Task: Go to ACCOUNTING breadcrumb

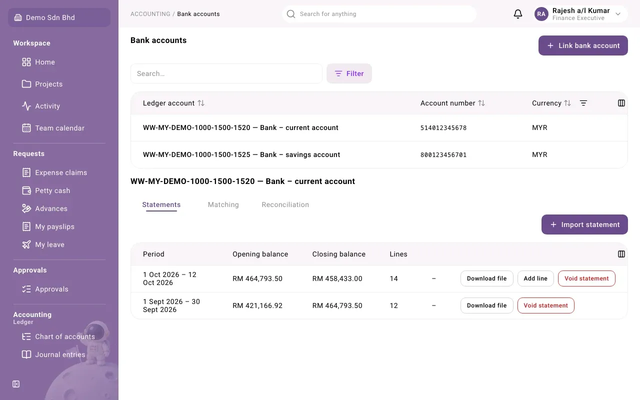Action: [150, 14]
